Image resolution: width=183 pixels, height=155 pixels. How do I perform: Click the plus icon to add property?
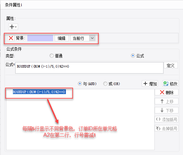[12, 27]
